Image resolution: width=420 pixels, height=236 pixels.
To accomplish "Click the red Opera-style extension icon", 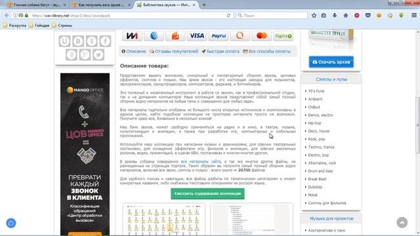I will pyautogui.click(x=357, y=16).
